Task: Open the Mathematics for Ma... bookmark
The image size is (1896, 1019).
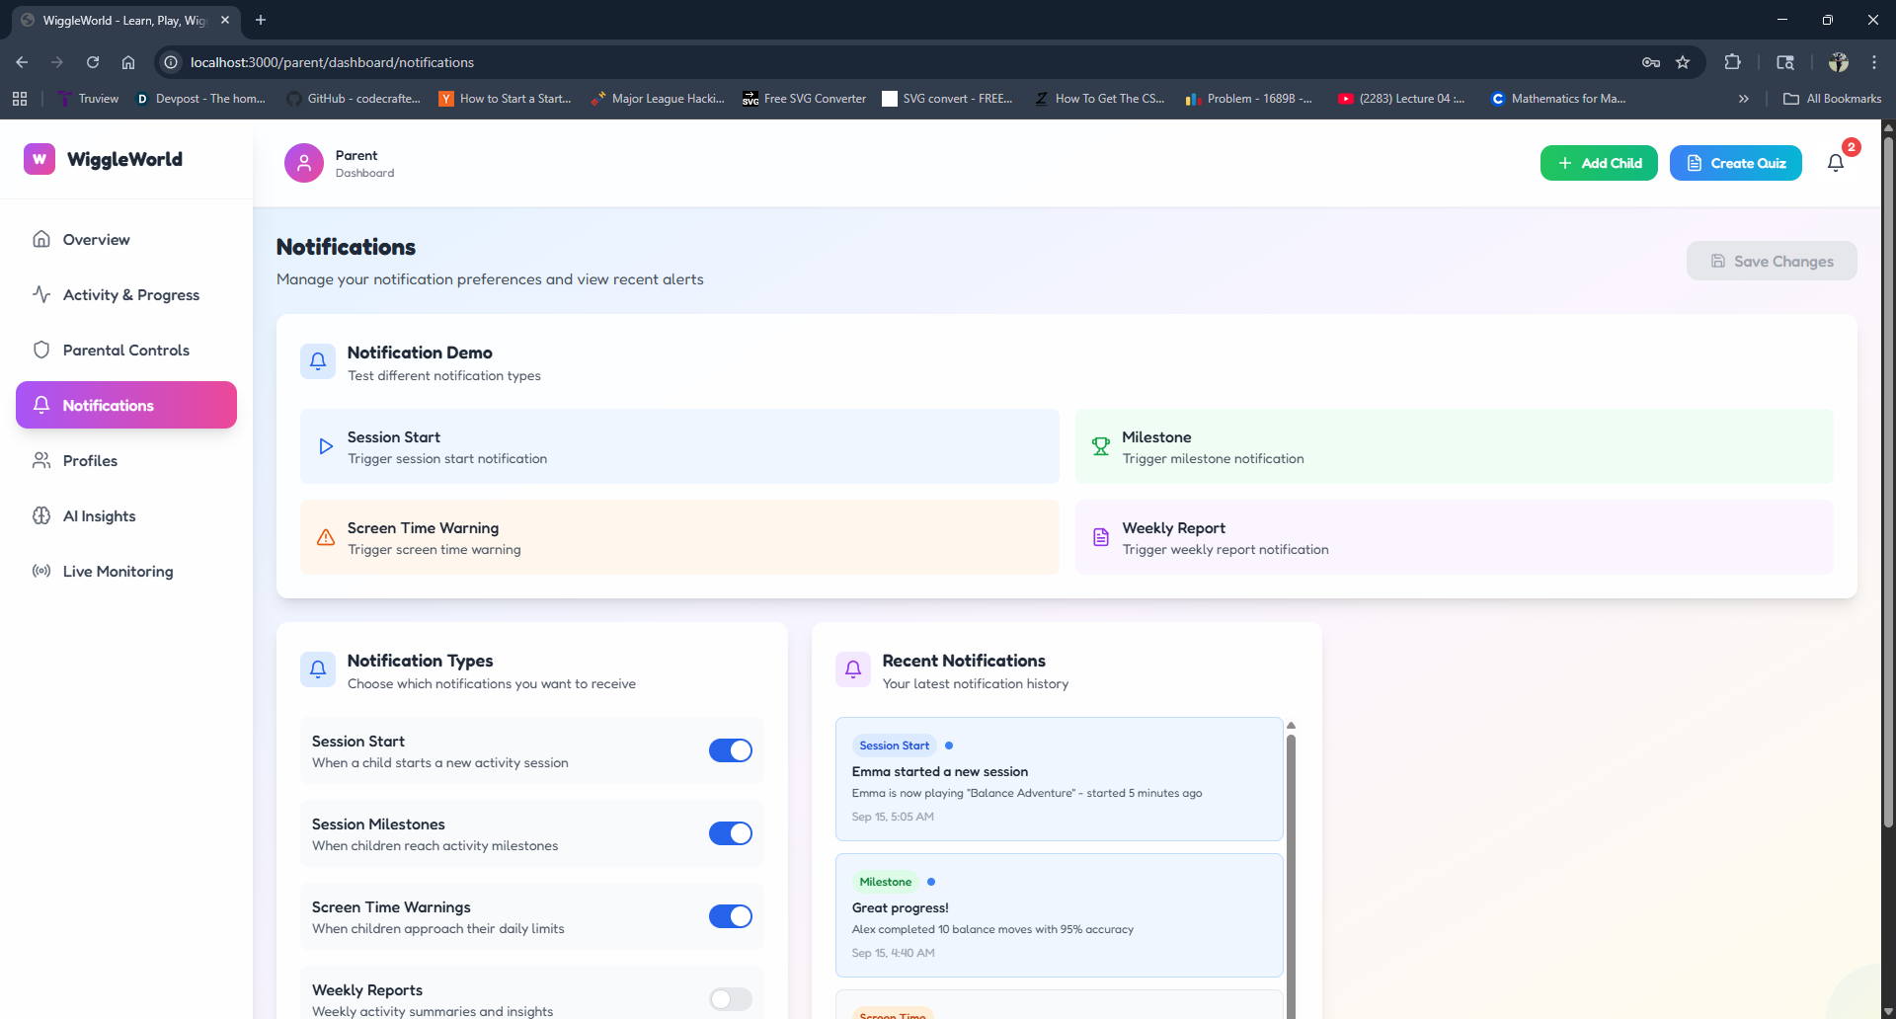Action: pyautogui.click(x=1558, y=99)
